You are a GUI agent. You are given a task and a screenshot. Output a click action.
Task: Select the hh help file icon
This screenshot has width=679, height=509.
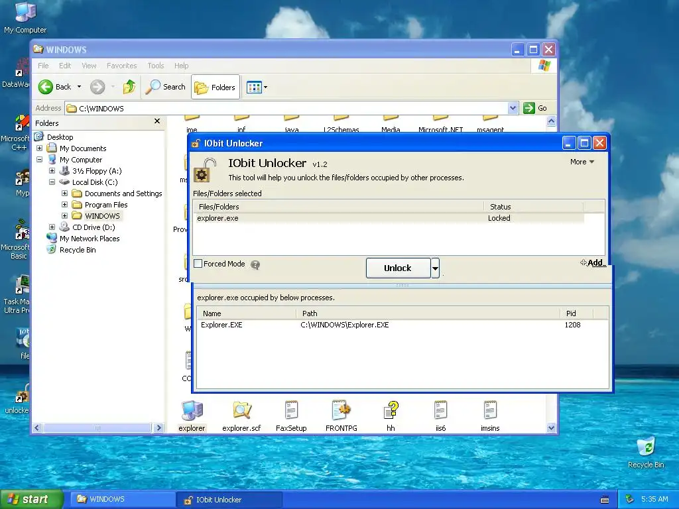391,410
